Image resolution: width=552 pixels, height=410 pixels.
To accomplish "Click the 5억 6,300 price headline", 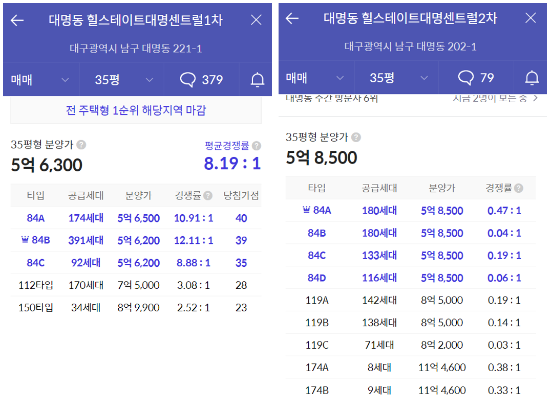I will click(x=47, y=165).
